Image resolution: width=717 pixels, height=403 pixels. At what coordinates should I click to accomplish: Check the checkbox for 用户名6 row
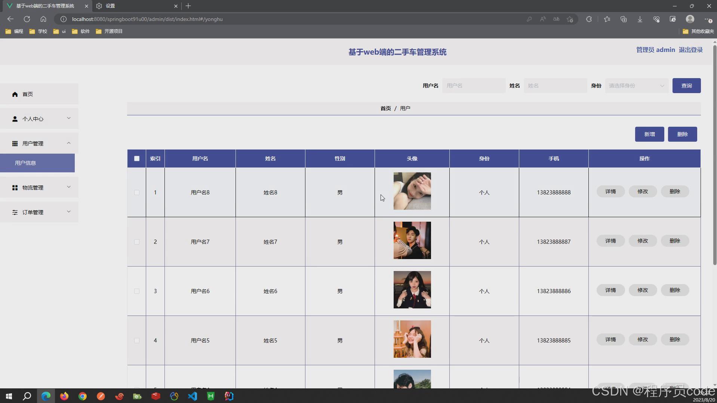click(x=136, y=291)
